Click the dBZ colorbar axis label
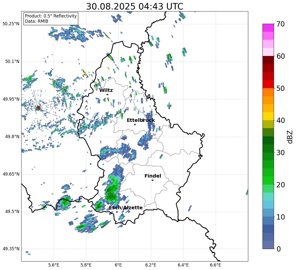 coord(290,137)
